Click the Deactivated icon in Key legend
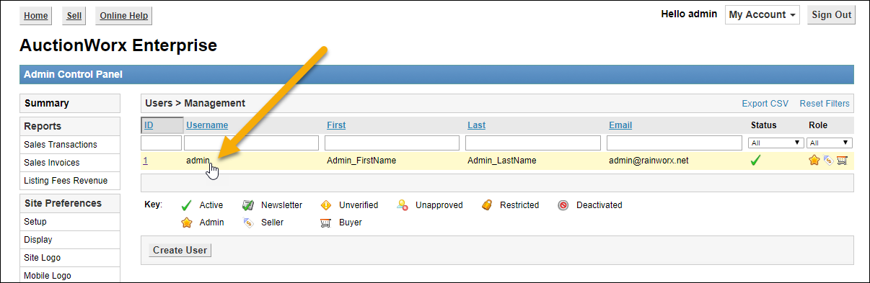The width and height of the screenshot is (870, 283). tap(563, 205)
